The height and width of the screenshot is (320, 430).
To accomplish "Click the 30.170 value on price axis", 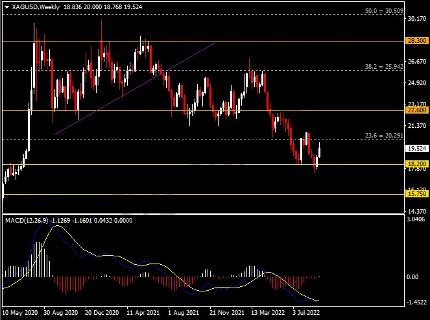I will point(414,19).
